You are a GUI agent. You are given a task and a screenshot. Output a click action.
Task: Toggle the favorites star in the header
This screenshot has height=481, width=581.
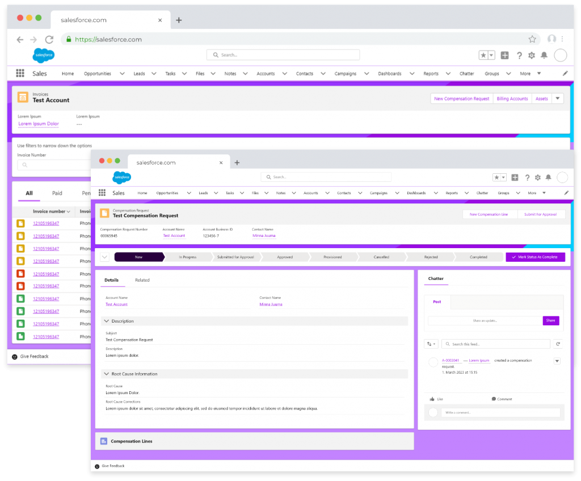pos(496,177)
